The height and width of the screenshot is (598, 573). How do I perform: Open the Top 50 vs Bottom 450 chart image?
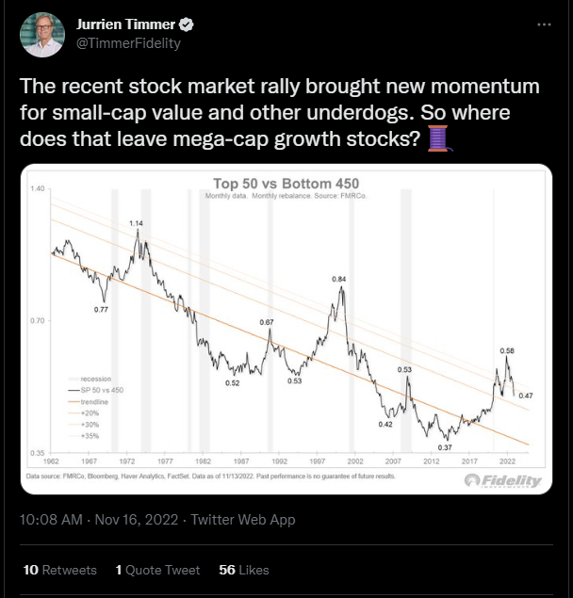click(x=286, y=329)
